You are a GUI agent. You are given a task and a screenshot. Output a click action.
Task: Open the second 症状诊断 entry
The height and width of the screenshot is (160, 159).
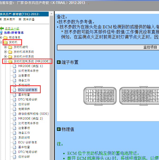(x=24, y=157)
